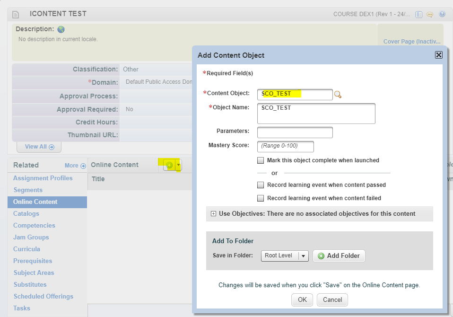The image size is (453, 317).
Task: Click the description locale globe icon
Action: (61, 29)
